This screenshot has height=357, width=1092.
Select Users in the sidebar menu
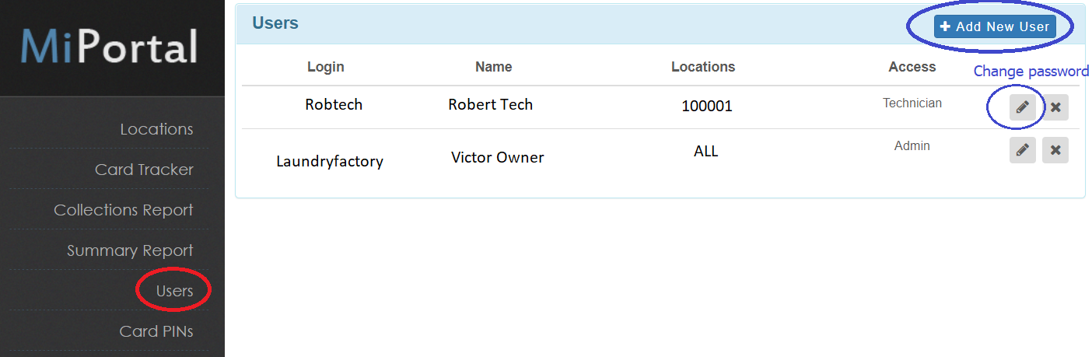pyautogui.click(x=174, y=291)
